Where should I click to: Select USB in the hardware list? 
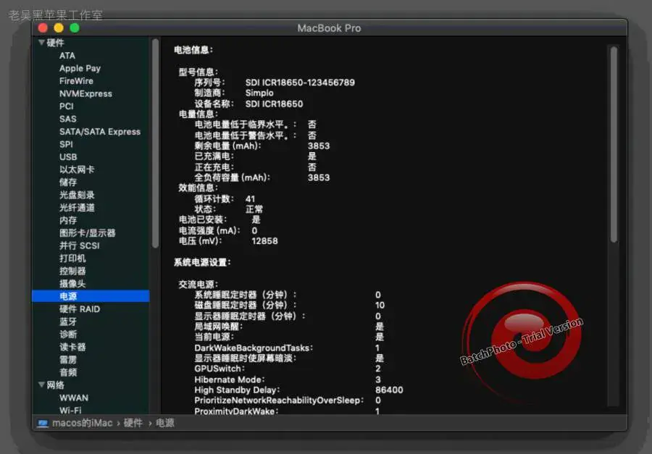68,157
